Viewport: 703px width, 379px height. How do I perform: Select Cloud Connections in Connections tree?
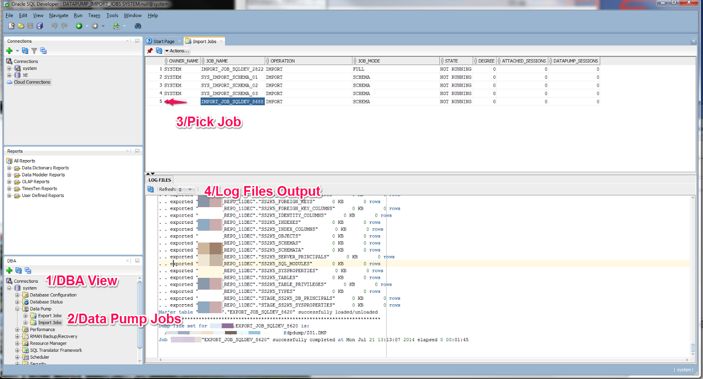(x=32, y=82)
